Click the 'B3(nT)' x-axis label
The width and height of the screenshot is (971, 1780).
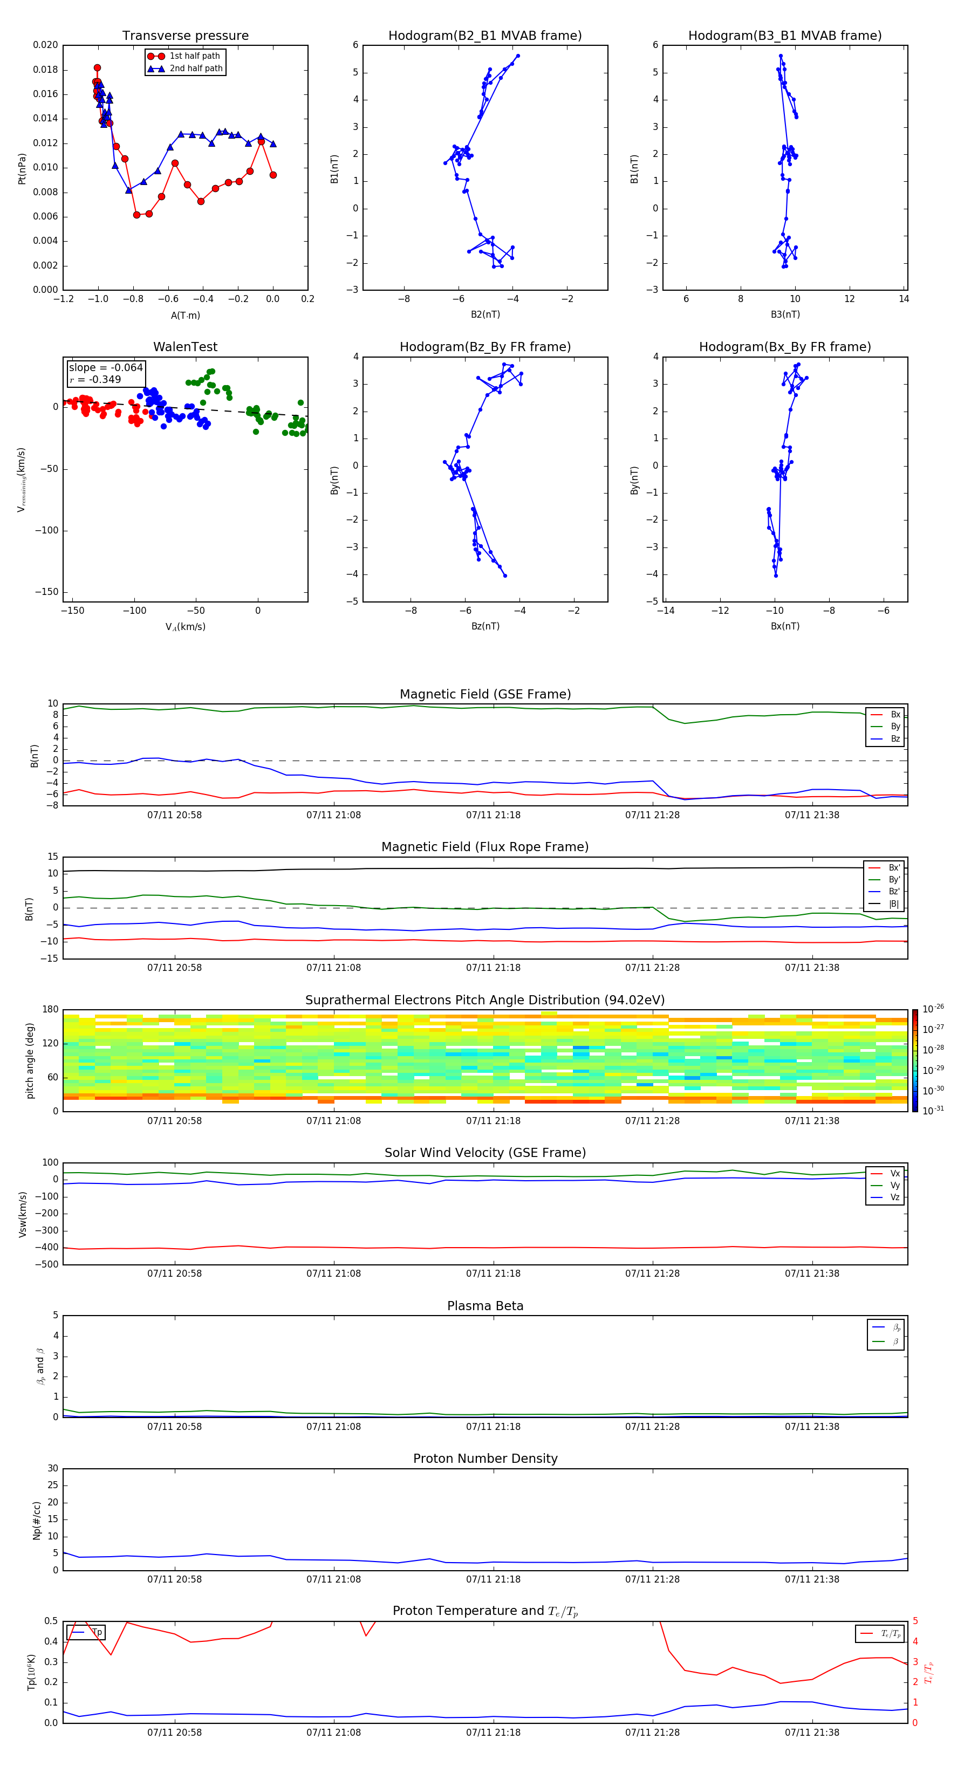click(x=785, y=314)
